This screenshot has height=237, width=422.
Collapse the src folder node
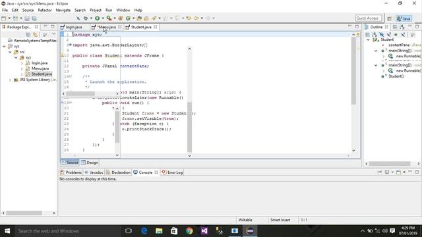(11, 52)
